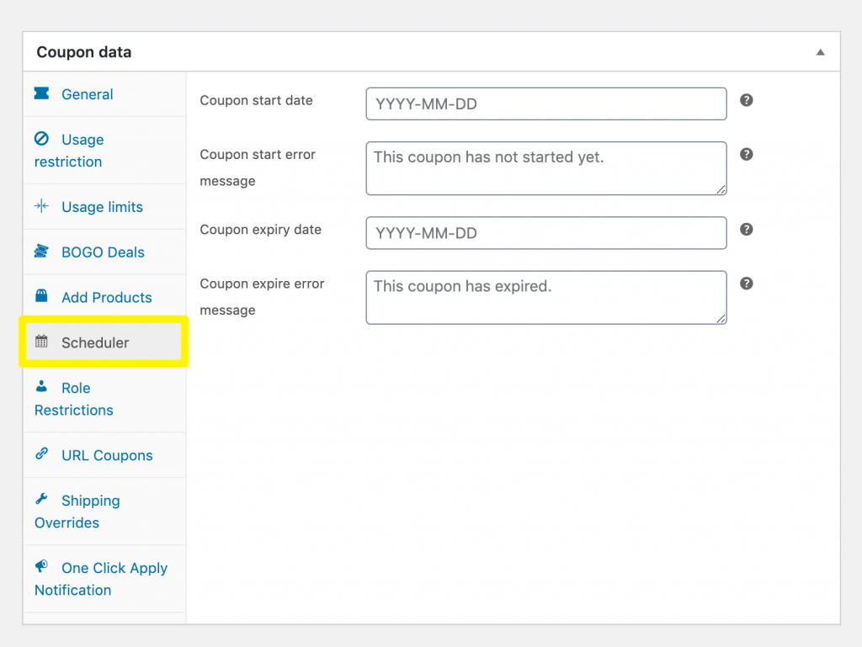Click the Coupon data panel title
The image size is (862, 647).
point(84,52)
